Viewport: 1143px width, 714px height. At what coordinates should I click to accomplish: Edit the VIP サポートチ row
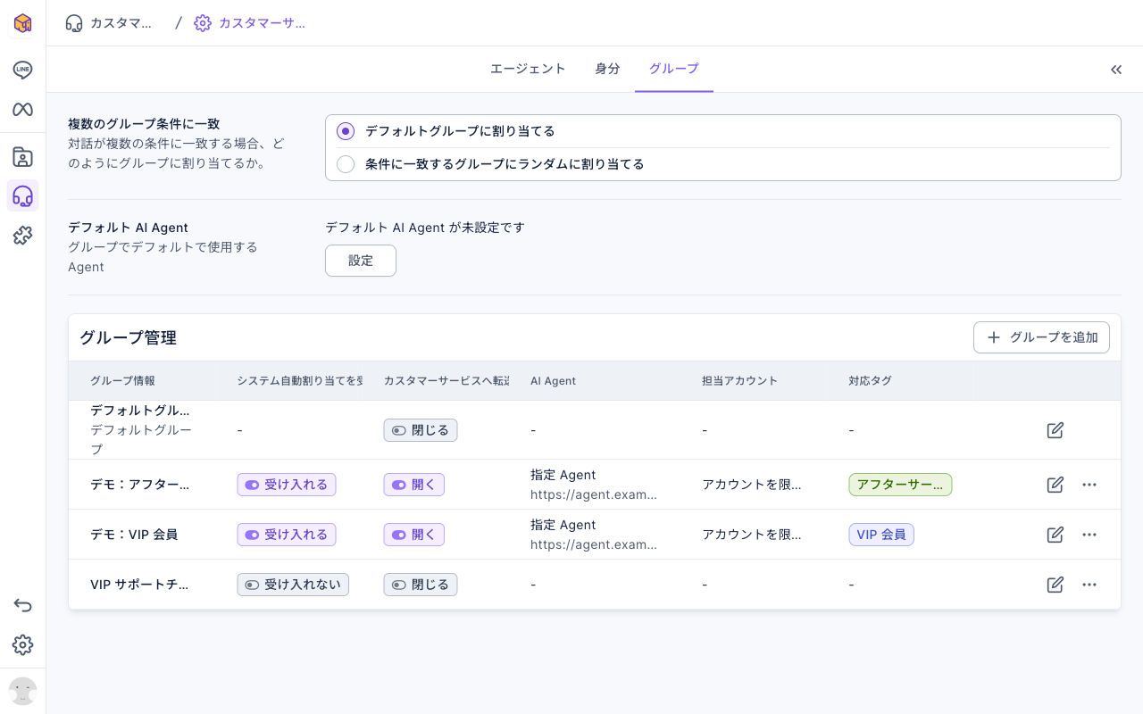point(1055,585)
